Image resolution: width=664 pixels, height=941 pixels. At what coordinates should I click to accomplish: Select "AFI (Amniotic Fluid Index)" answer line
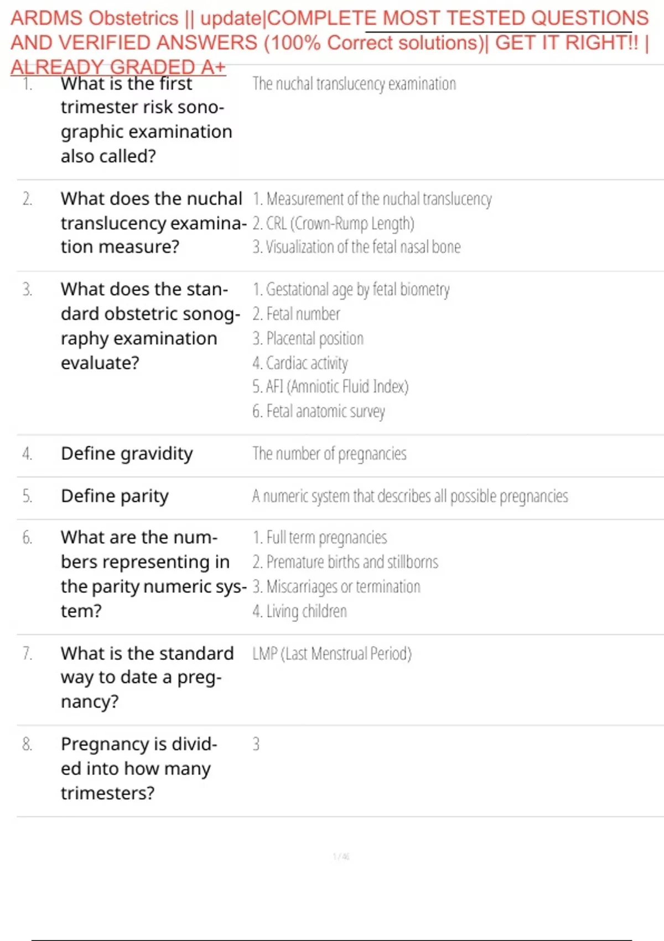click(x=330, y=386)
